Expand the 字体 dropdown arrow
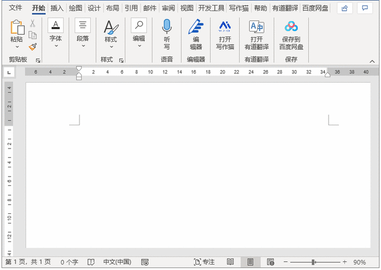Image resolution: width=381 pixels, height=270 pixels. (56, 46)
